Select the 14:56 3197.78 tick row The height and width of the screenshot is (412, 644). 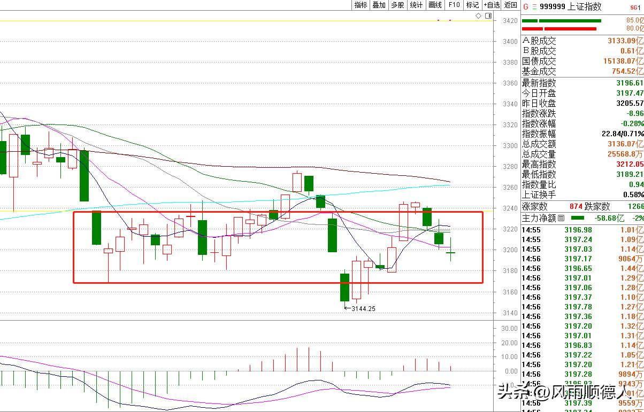tap(582, 307)
